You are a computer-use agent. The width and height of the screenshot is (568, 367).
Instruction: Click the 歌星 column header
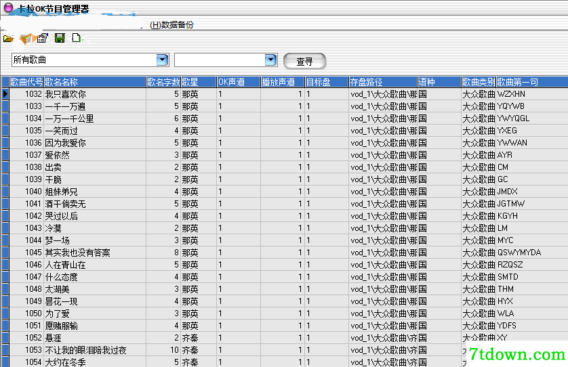[x=199, y=82]
